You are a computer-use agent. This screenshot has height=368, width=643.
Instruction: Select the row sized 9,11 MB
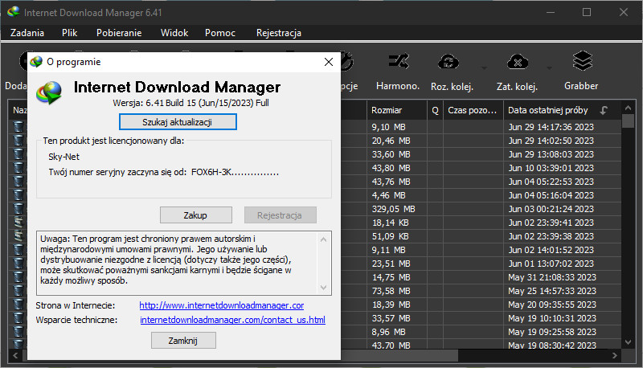(x=315, y=250)
